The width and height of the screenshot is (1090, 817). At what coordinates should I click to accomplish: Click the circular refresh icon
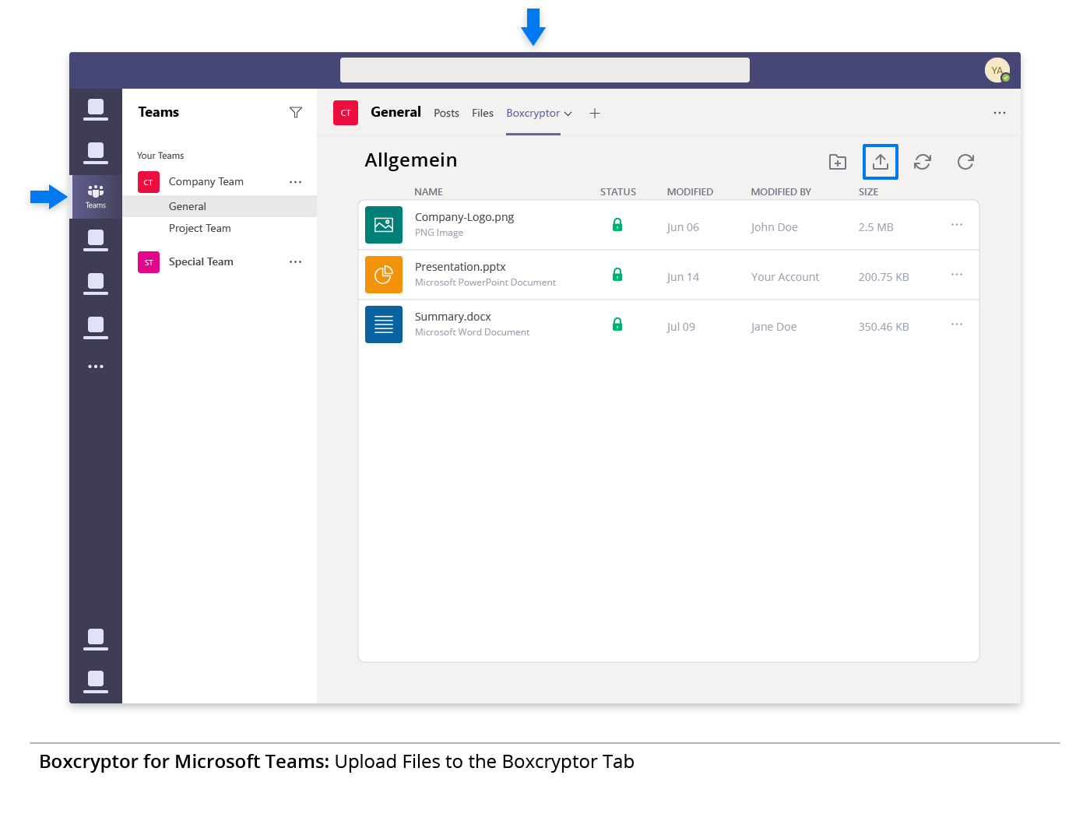point(965,162)
